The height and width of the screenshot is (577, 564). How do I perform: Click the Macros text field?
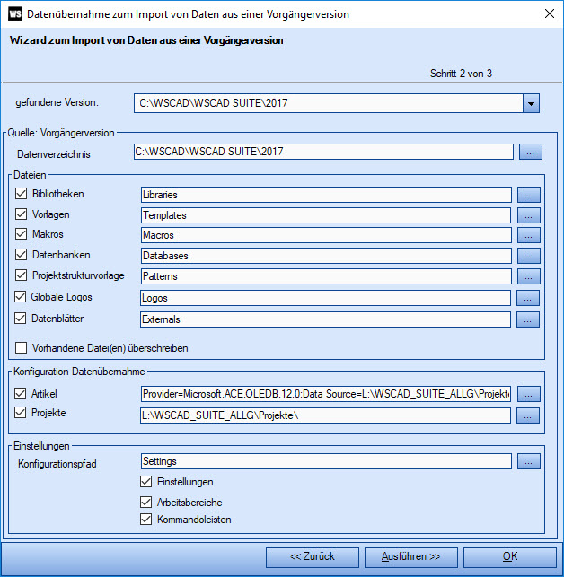pos(326,235)
